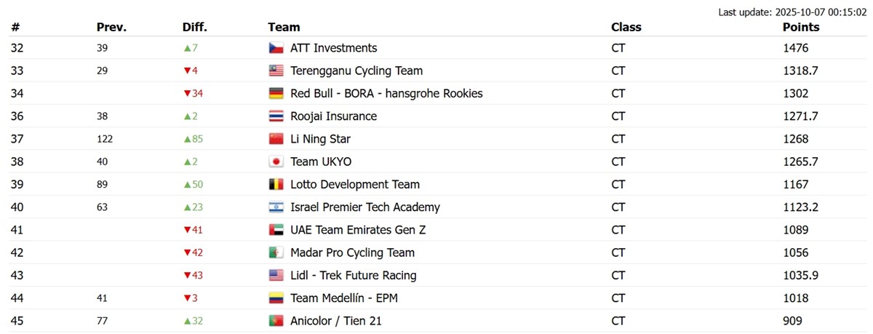Screen dimensions: 873x334
Task: Click the Malaysian flag beside Terengganu Cycling Team
Action: tap(276, 71)
